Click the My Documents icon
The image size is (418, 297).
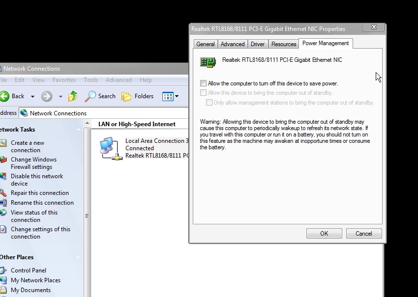(x=3, y=290)
